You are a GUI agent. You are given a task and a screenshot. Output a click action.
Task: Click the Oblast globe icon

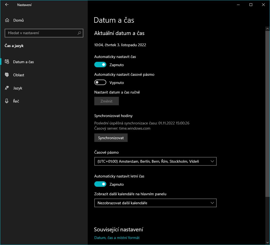pyautogui.click(x=7, y=75)
